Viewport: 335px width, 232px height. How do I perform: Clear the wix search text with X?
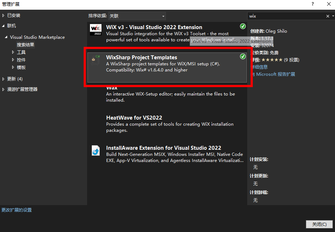327,16
